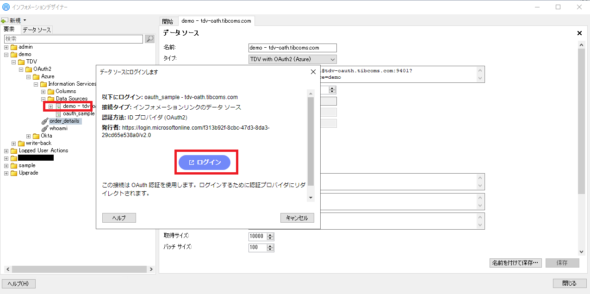The image size is (590, 294).
Task: Click the Data Sources folder icon
Action: (x=51, y=99)
